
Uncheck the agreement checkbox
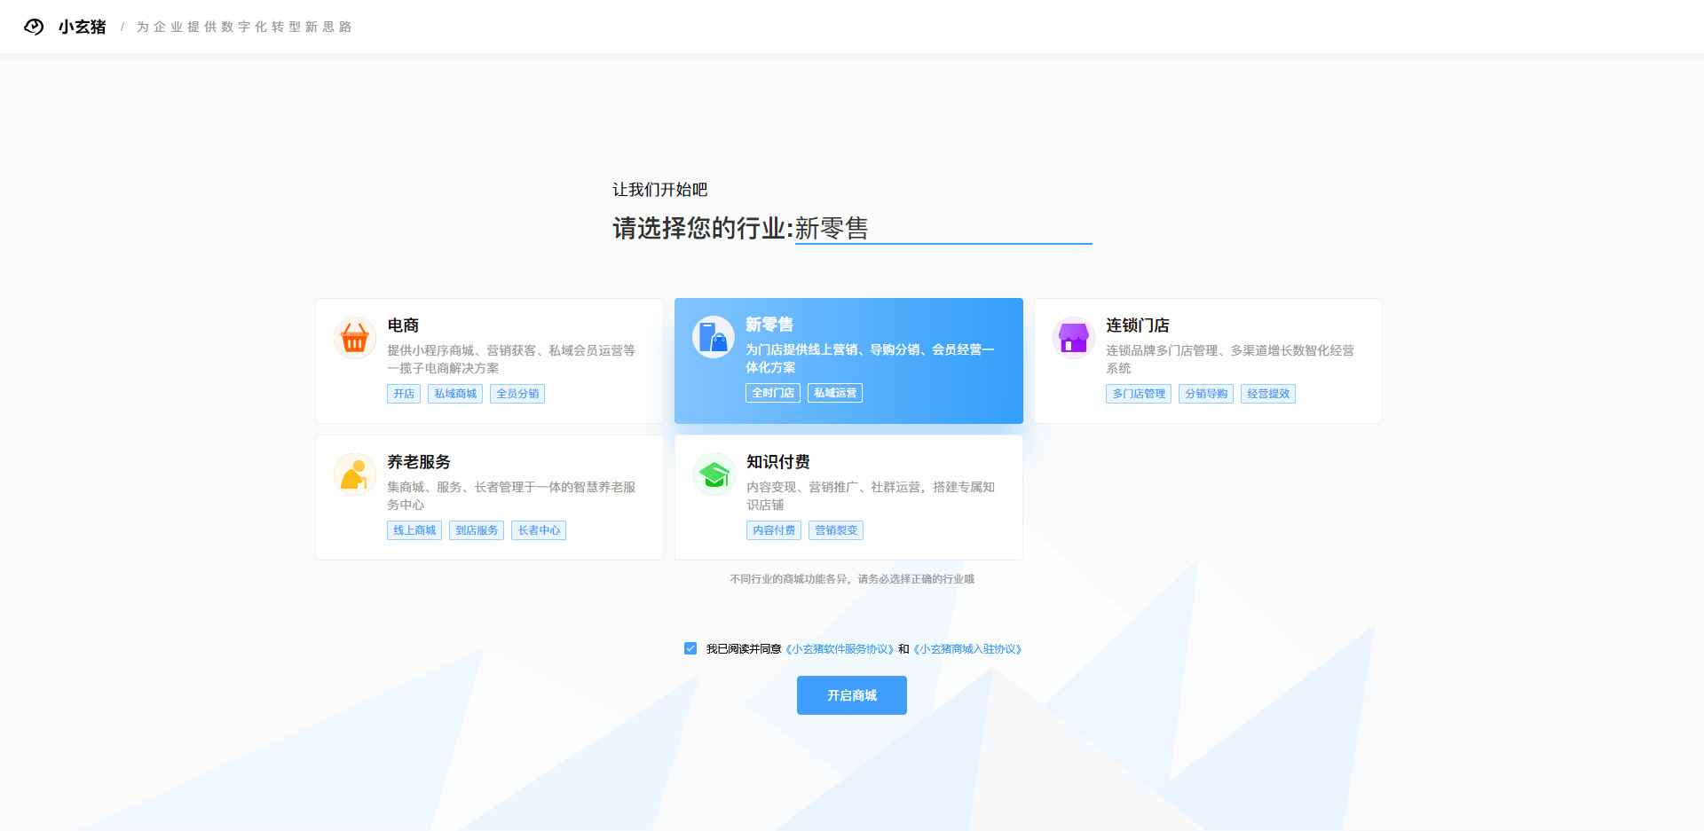[690, 648]
